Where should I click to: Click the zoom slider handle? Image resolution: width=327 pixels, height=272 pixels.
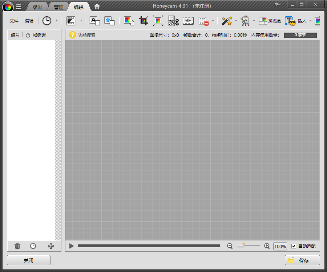(243, 245)
